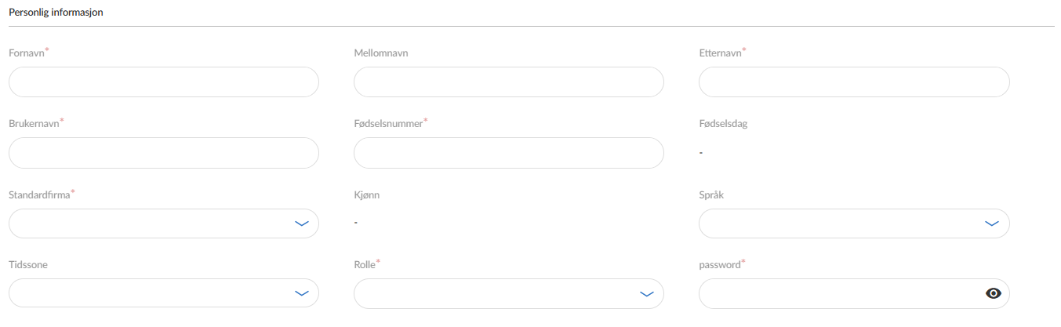Expand the Tidssone dropdown chevron
The height and width of the screenshot is (327, 1061).
click(301, 293)
